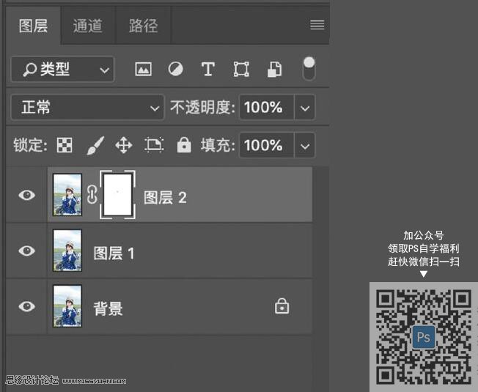
Task: Select the layer mask thumbnail on 图层 2
Action: point(117,195)
